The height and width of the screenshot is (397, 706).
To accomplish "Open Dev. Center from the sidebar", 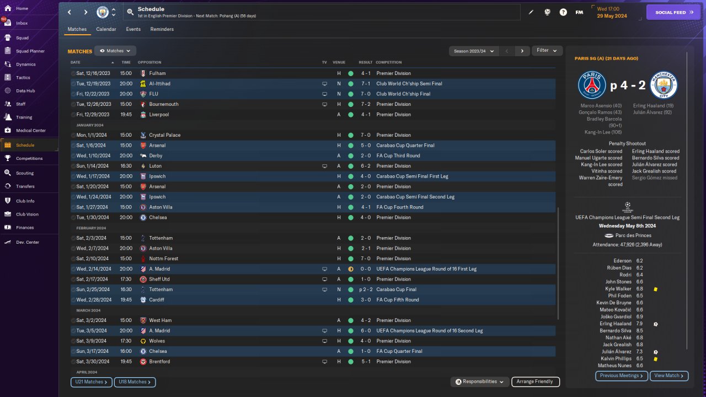I will pos(28,243).
